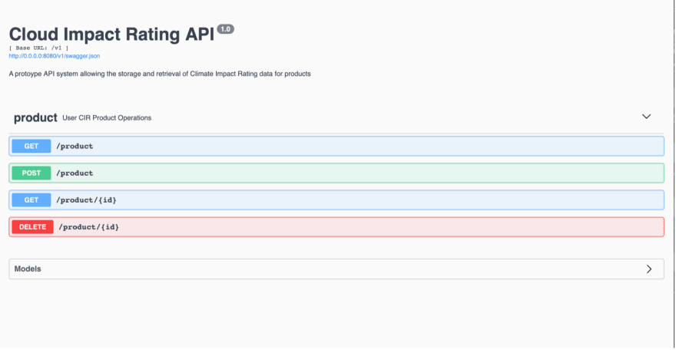Click the /product path text in first GET row
The height and width of the screenshot is (350, 676).
click(x=75, y=146)
